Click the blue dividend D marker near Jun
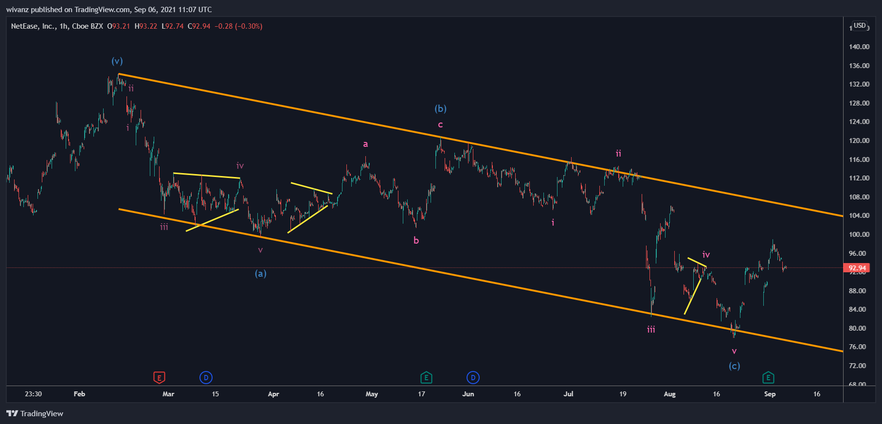This screenshot has width=882, height=424. [x=473, y=377]
